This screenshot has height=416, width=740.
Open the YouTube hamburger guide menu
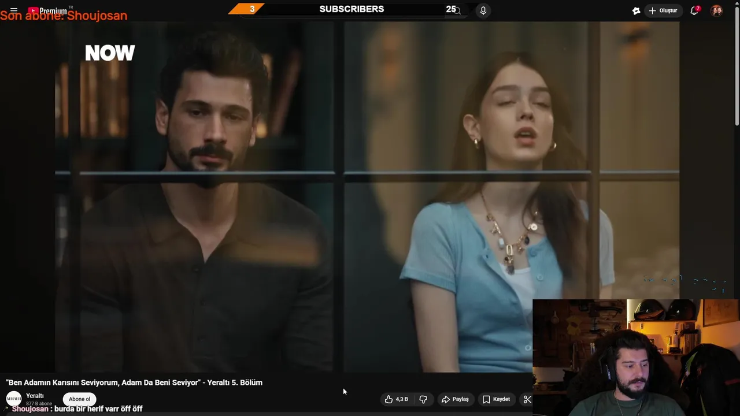[14, 10]
